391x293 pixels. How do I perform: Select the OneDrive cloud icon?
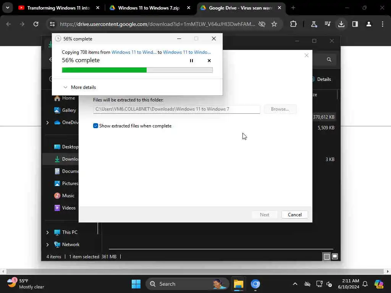point(57,122)
